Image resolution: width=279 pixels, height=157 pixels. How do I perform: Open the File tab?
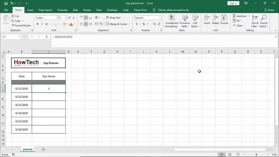click(6, 10)
